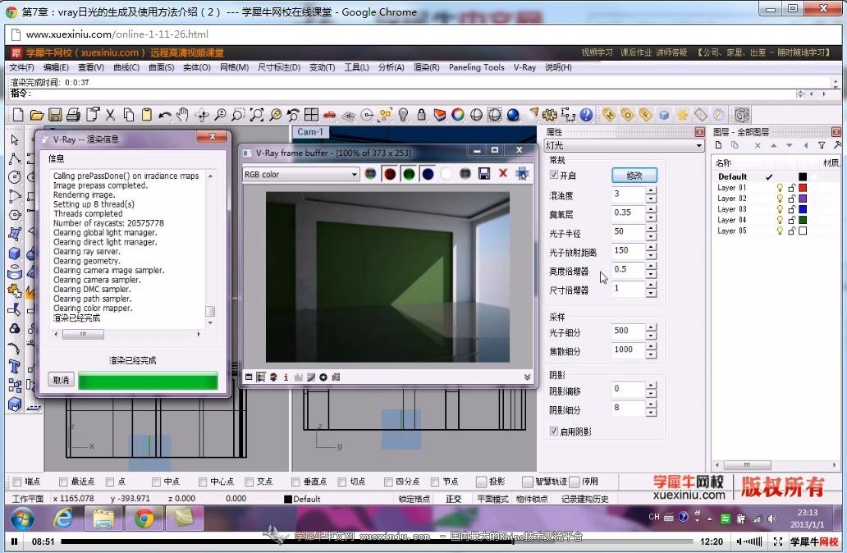The image size is (847, 553).
Task: Toggle Layer 01 visibility bulb
Action: click(x=780, y=187)
